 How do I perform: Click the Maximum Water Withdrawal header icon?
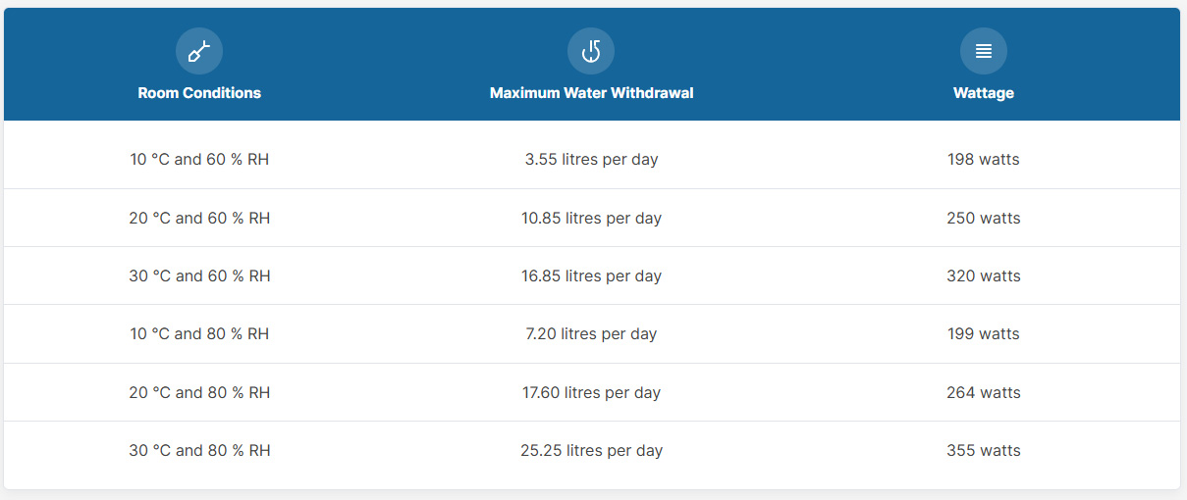(x=591, y=51)
